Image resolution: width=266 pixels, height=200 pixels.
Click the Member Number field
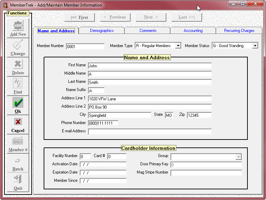pyautogui.click(x=85, y=46)
